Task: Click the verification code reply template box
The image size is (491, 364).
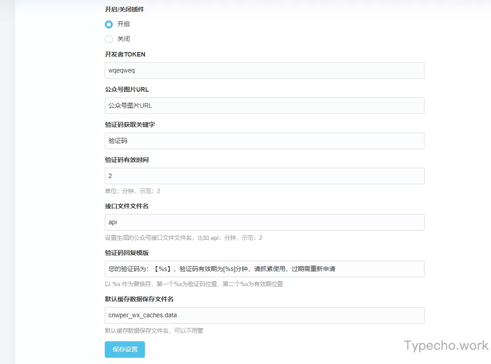Action: click(264, 269)
